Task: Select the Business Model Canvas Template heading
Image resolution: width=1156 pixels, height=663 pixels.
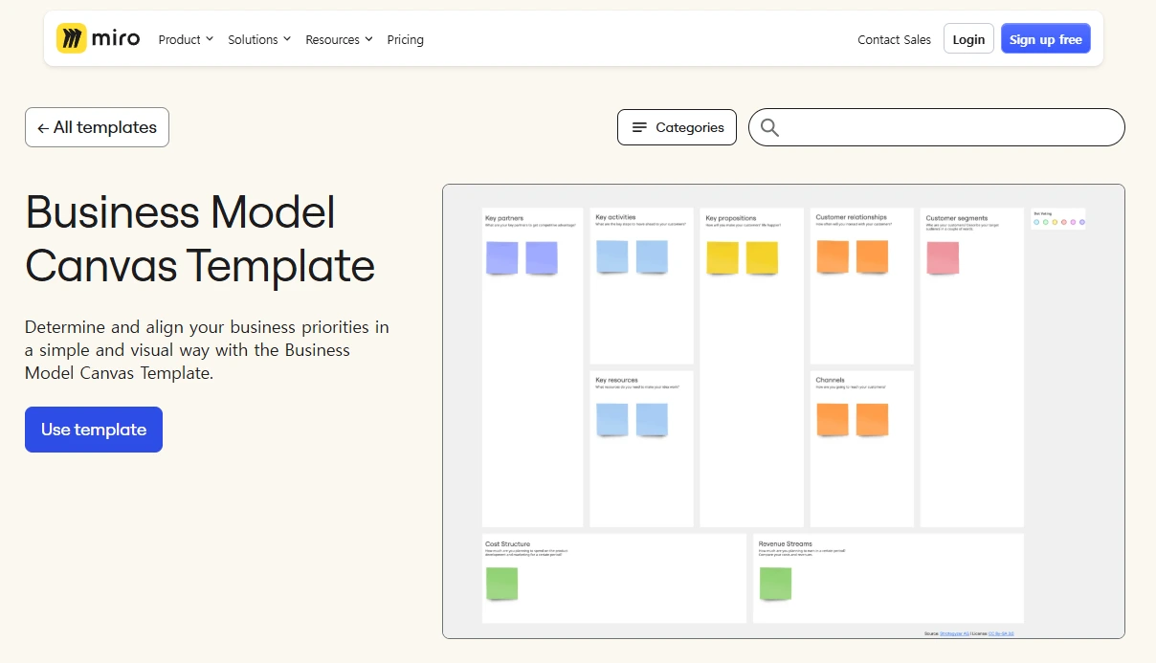Action: pyautogui.click(x=200, y=238)
